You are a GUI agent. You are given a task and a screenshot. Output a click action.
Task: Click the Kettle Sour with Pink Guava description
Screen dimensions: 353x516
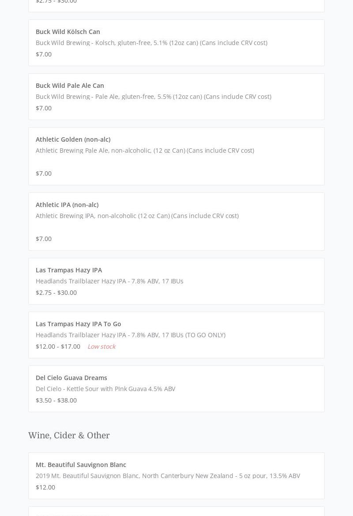[105, 389]
